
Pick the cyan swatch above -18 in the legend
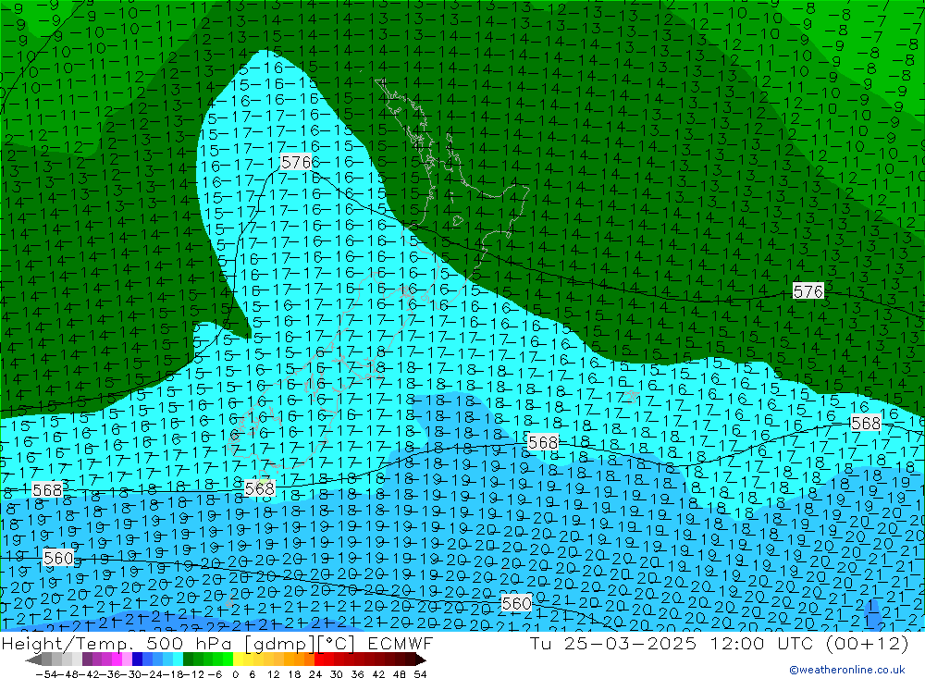178,660
